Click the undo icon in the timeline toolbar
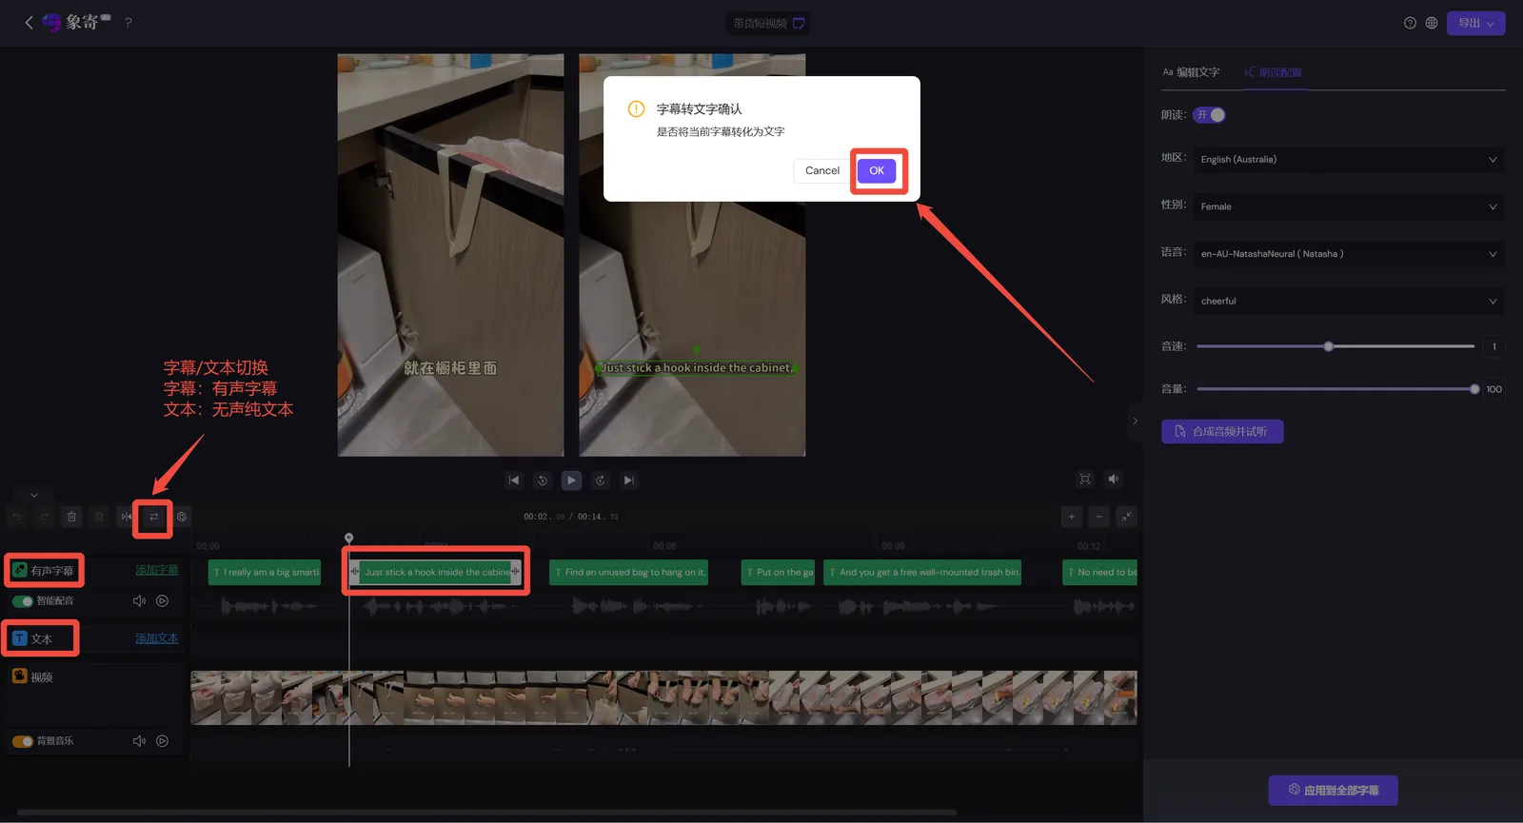This screenshot has height=823, width=1523. [17, 517]
